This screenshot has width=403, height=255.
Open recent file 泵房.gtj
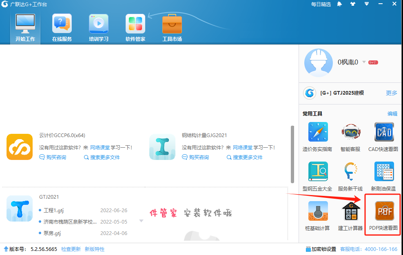click(52, 233)
